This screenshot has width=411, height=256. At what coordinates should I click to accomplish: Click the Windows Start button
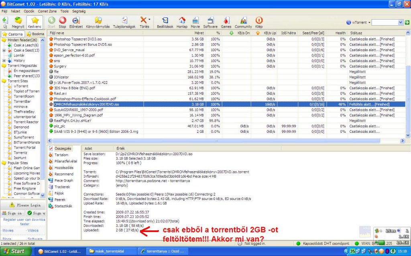point(16,251)
